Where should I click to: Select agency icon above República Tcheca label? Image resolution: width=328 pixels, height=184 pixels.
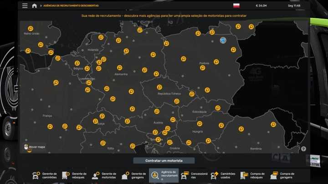coord(159,87)
